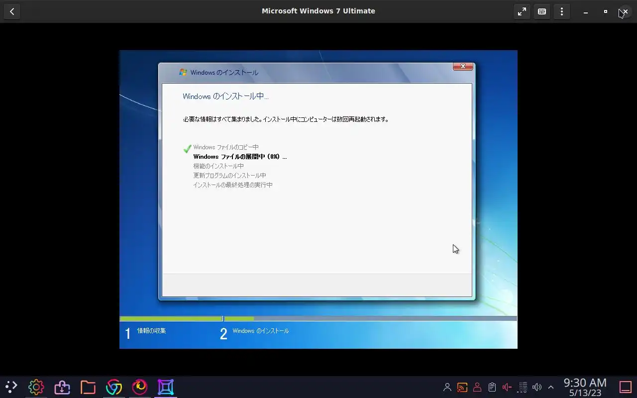Select the 'インストールの最終処理の実行中' step

tap(232, 185)
